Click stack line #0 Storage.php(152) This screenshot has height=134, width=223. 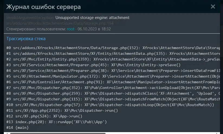[113, 48]
